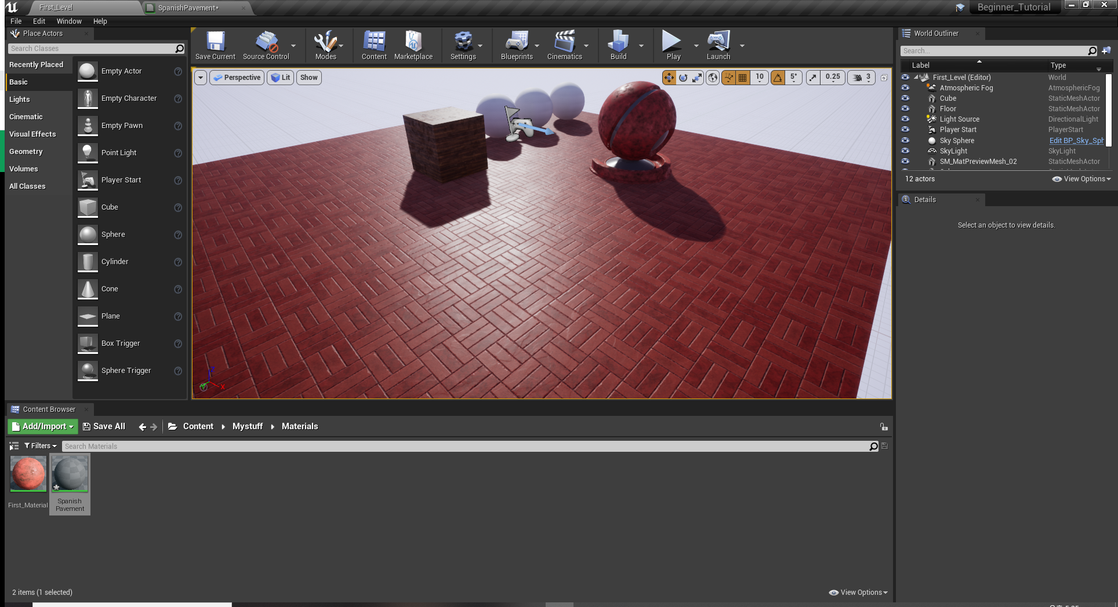Click the Show viewport button
The width and height of the screenshot is (1118, 607).
(309, 78)
